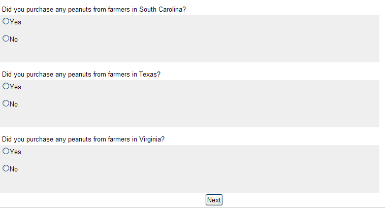The image size is (385, 212).
Task: Select the No radio button for Virginia
Action: (x=6, y=168)
